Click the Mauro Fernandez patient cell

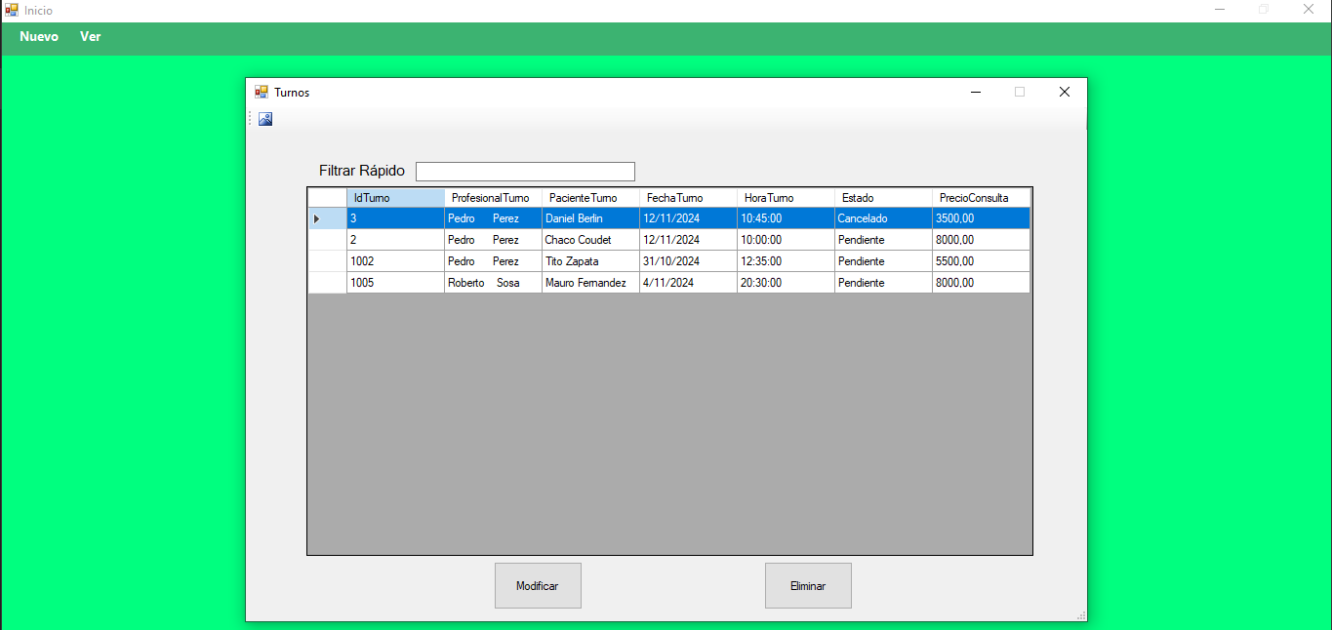[x=589, y=283]
